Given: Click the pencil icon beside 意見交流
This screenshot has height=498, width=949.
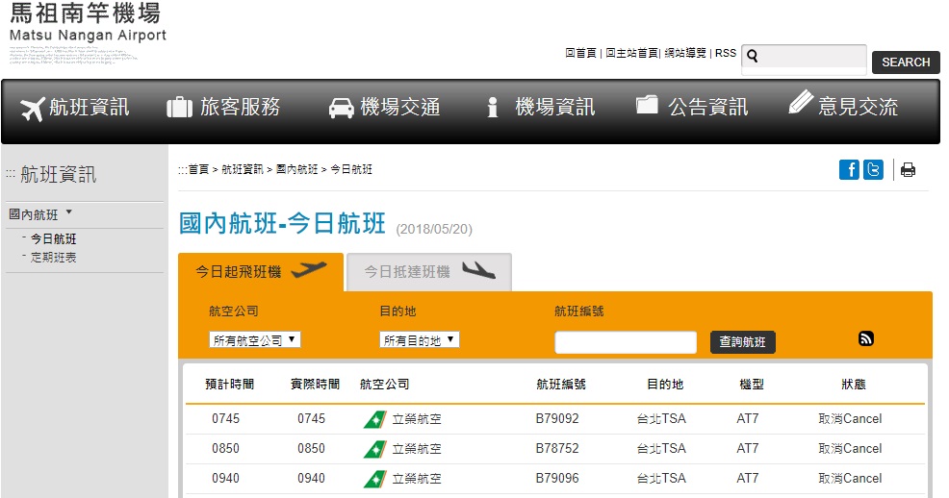Looking at the screenshot, I should point(801,102).
